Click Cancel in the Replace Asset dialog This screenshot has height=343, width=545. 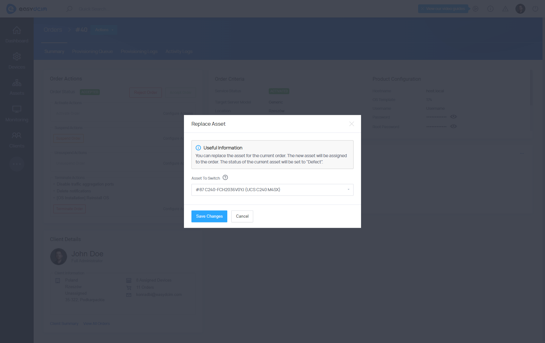[242, 216]
